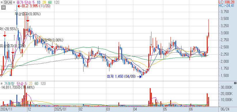The image size is (237, 112).
Task: Click the 2,500 price axis label
Action: [225, 47]
